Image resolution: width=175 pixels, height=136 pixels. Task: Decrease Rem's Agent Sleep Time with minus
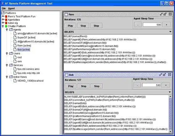(138, 25)
